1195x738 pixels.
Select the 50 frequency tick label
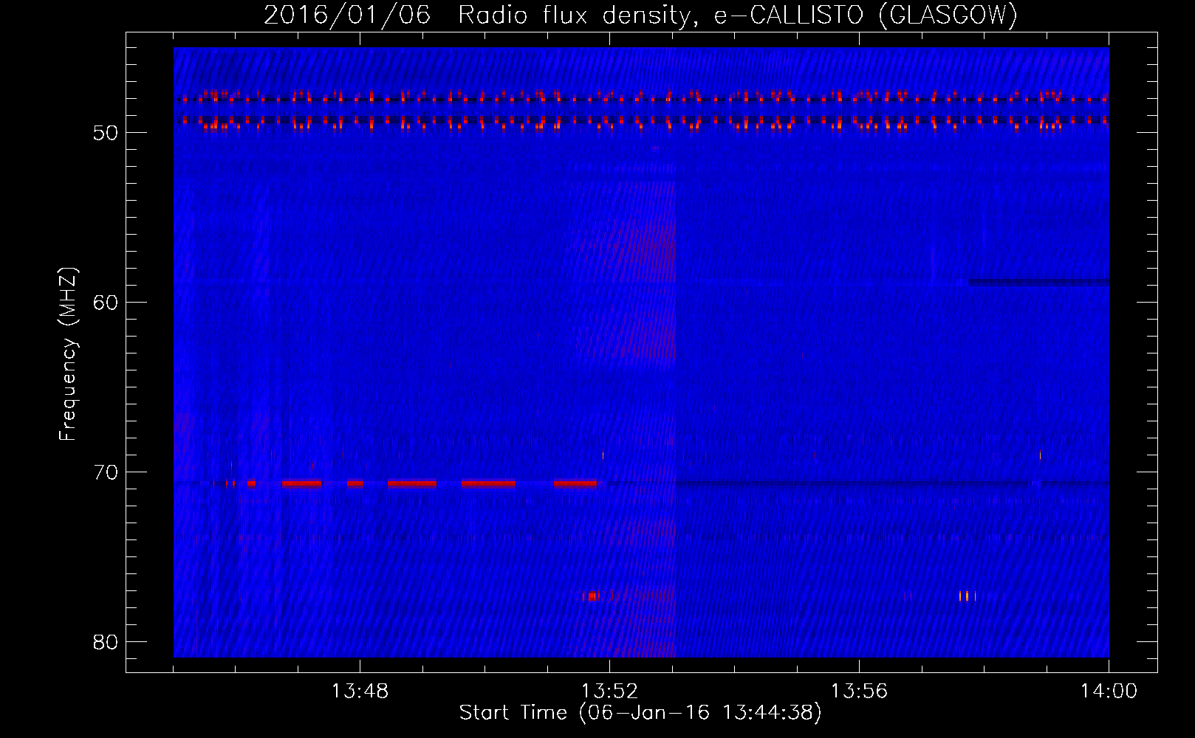click(106, 133)
